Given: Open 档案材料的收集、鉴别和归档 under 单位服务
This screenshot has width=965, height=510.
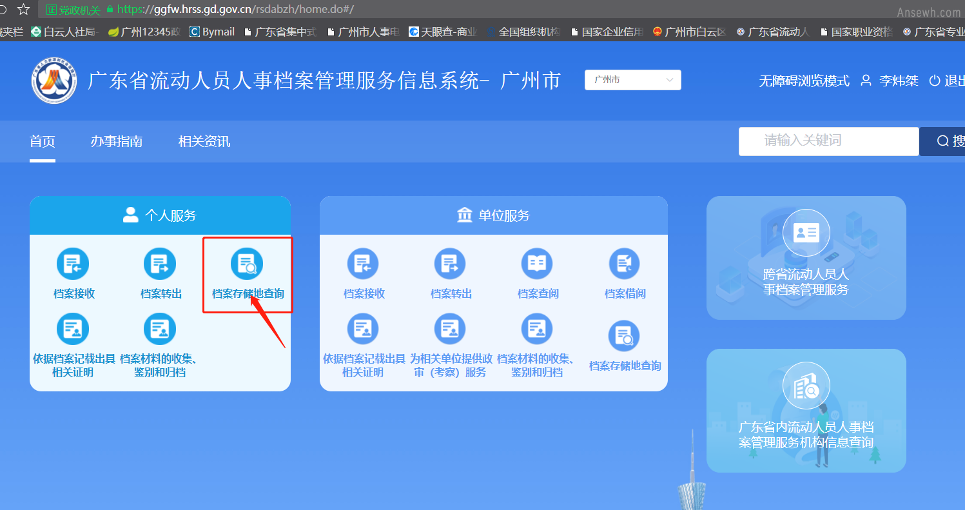Looking at the screenshot, I should tap(537, 346).
